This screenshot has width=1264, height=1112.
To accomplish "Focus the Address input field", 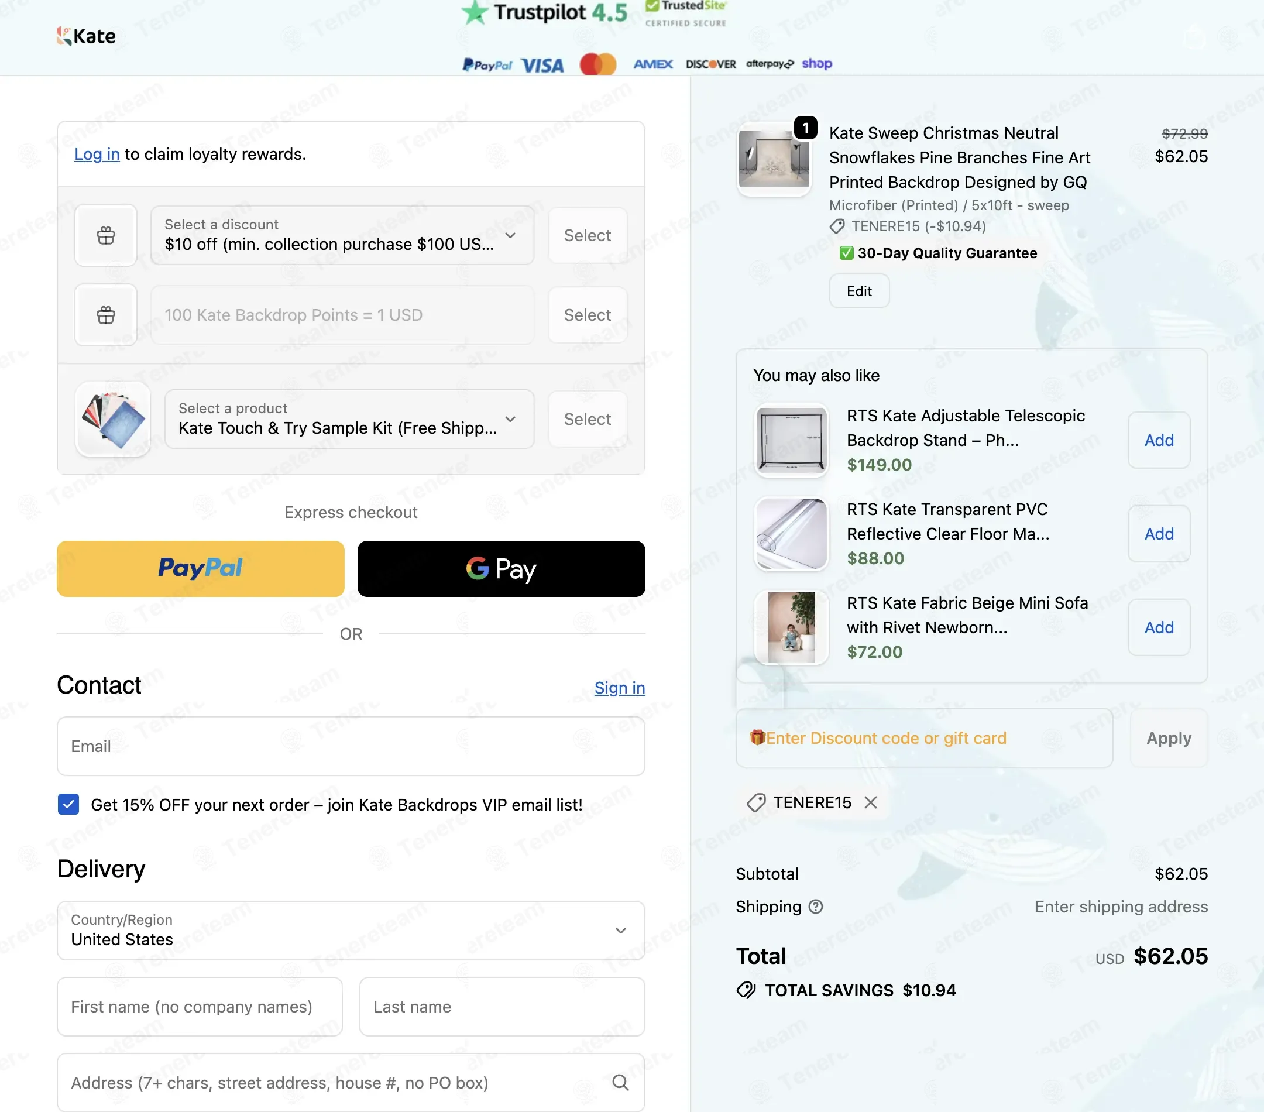I will pyautogui.click(x=351, y=1082).
